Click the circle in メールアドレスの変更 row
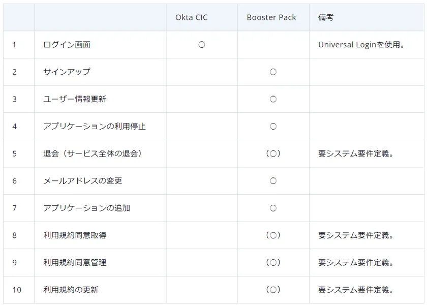427x308 pixels. tap(273, 180)
